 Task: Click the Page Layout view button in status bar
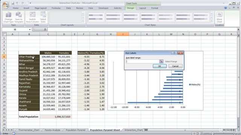point(198,133)
